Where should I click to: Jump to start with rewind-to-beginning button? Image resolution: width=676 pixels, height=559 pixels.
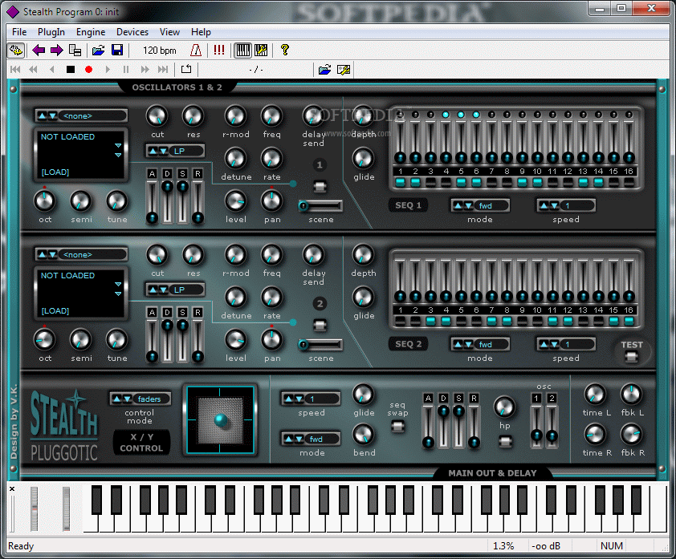click(x=15, y=69)
